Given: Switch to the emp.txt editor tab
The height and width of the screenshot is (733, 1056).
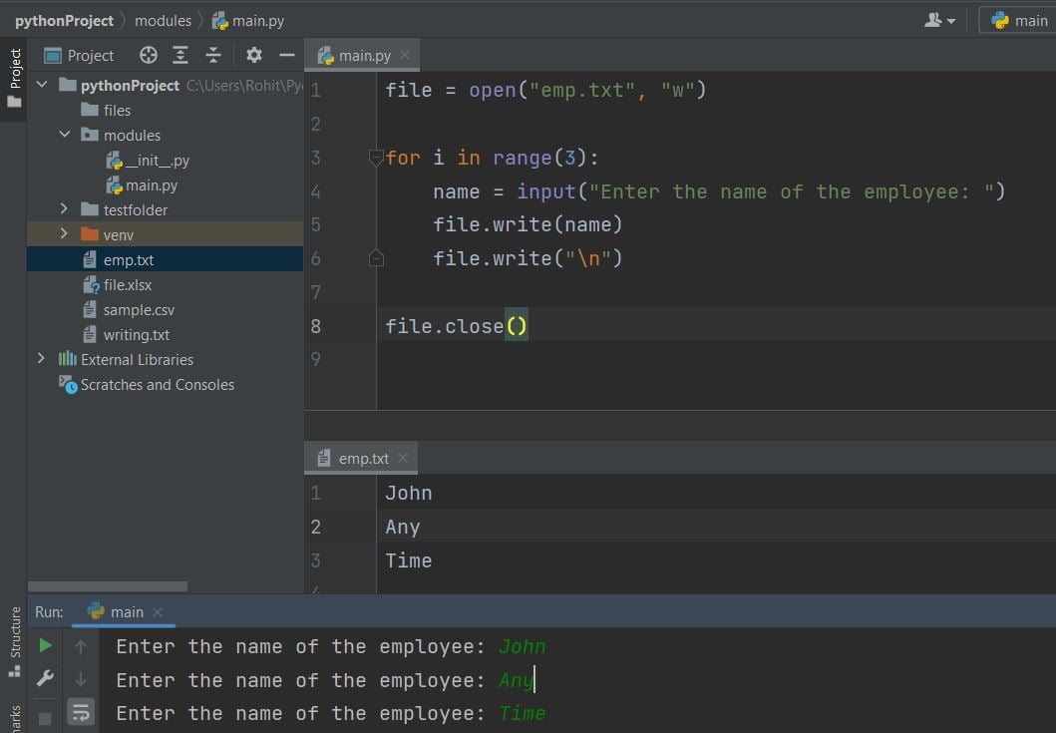Looking at the screenshot, I should (362, 458).
